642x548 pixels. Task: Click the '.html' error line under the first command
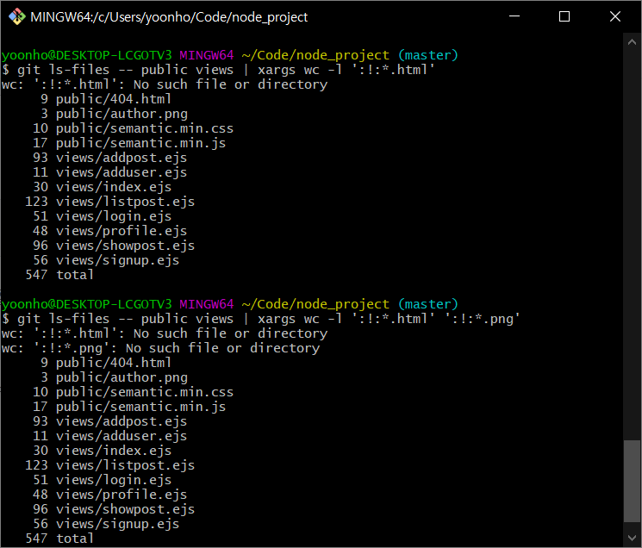pyautogui.click(x=165, y=84)
